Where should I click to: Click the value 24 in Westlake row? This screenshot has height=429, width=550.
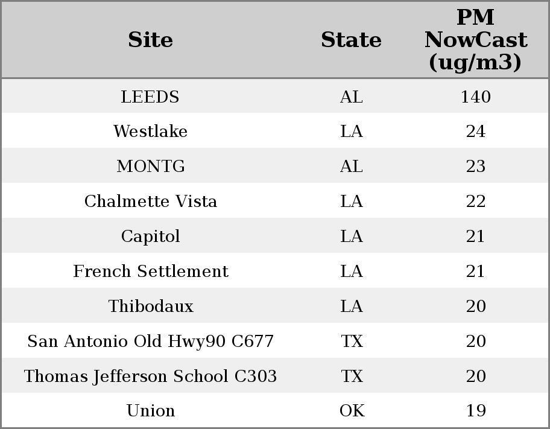476,132
